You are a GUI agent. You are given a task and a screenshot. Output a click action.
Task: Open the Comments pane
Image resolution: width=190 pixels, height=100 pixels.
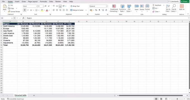pos(174,1)
